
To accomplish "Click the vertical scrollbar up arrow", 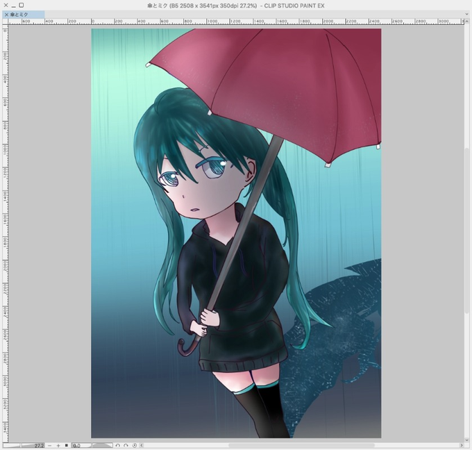I will [x=467, y=21].
